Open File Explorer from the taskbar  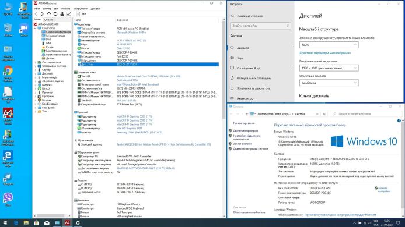tap(26, 223)
